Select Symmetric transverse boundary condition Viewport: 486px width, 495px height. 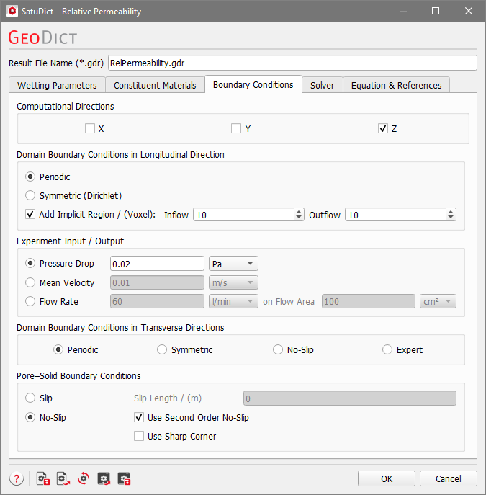162,349
